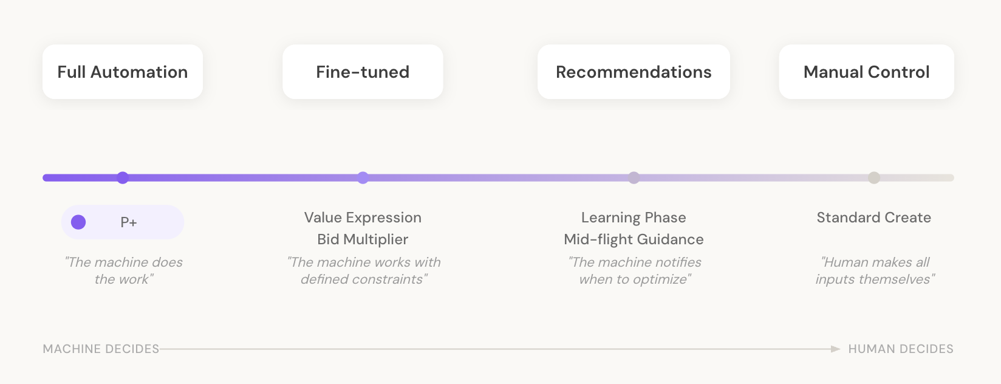
Task: Select the Recommendations marker on the slider
Action: (x=634, y=177)
